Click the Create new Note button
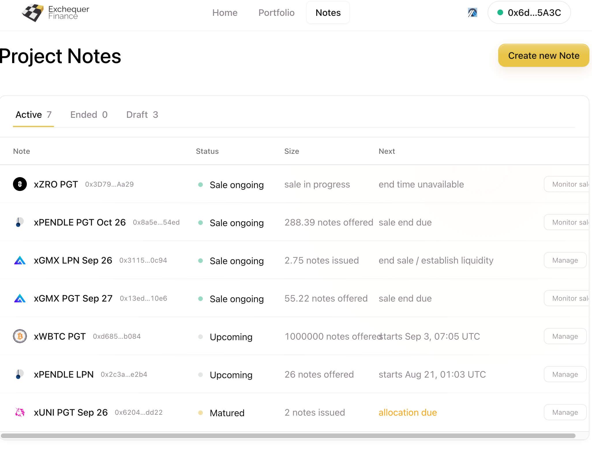The image size is (592, 462). [x=544, y=56]
